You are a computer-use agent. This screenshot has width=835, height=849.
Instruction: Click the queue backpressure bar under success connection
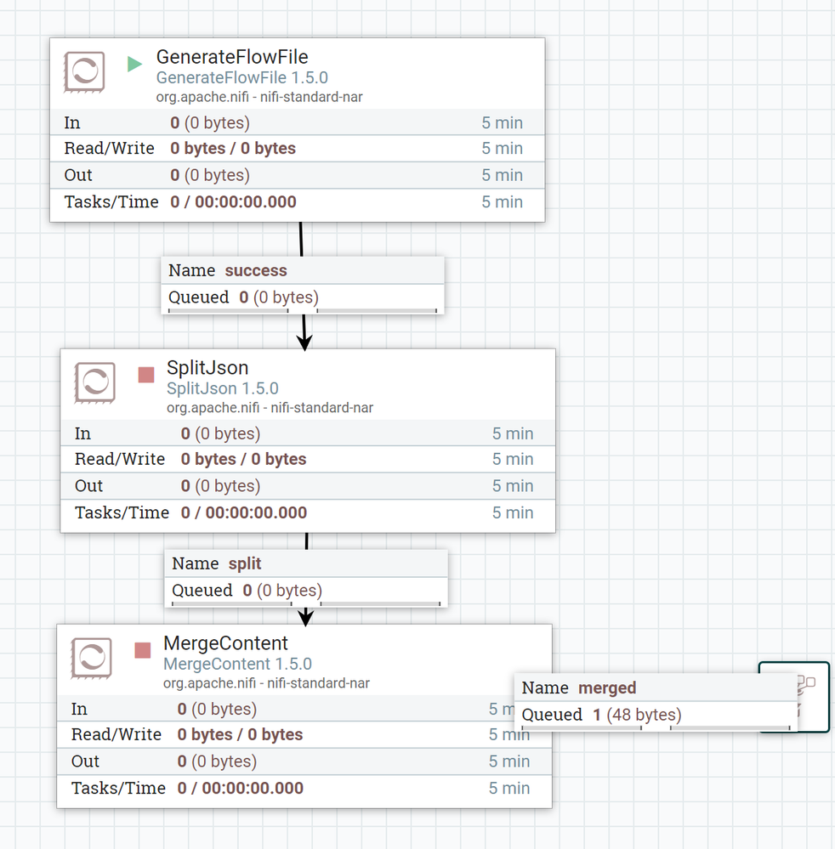pyautogui.click(x=303, y=311)
